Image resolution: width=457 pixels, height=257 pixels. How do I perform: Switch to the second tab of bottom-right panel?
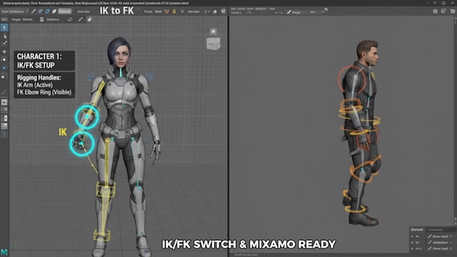pos(435,229)
